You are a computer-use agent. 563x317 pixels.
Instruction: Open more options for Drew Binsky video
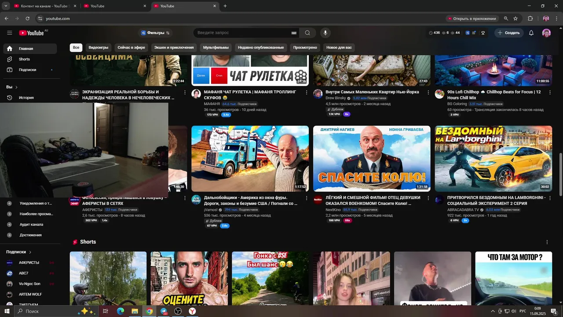[428, 92]
